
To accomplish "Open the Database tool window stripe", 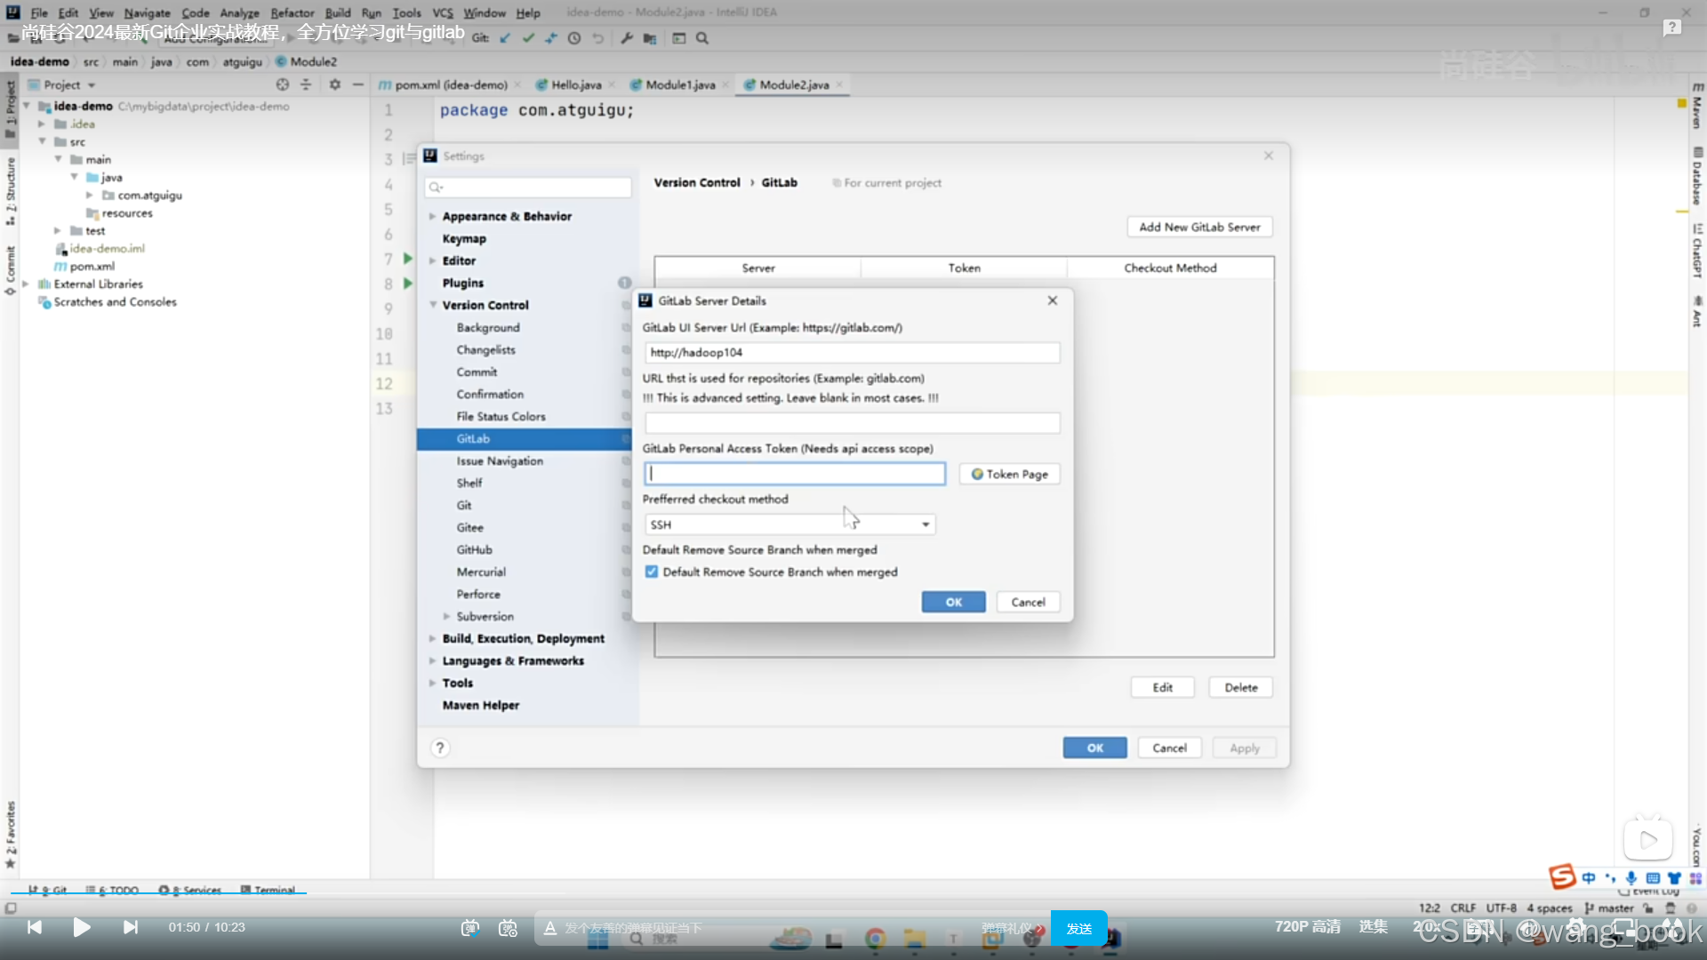I will click(1697, 177).
